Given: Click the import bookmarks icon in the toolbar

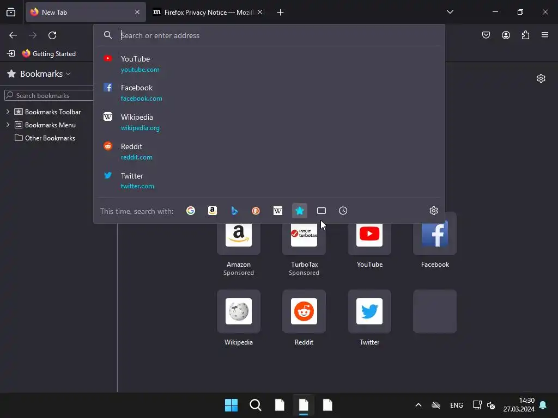Looking at the screenshot, I should (x=11, y=53).
